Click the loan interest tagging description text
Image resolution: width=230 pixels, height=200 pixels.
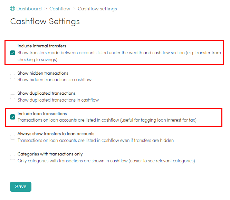click(x=107, y=120)
